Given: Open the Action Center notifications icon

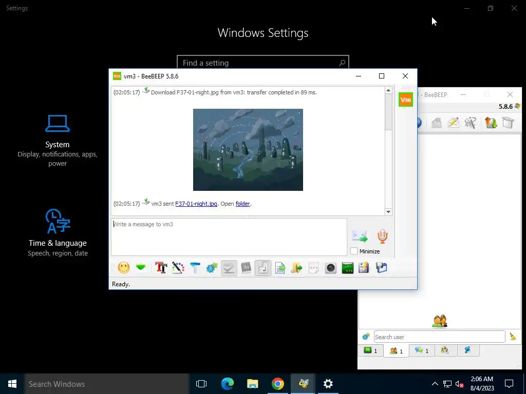Looking at the screenshot, I should click(509, 384).
